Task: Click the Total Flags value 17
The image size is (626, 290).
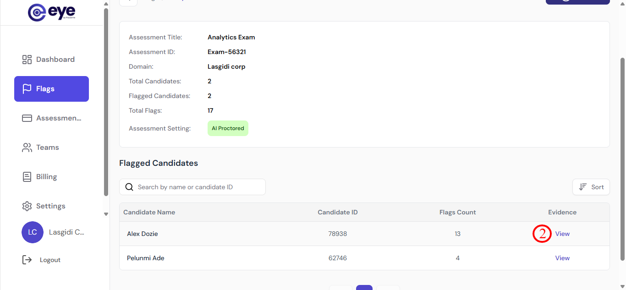Action: (x=210, y=110)
